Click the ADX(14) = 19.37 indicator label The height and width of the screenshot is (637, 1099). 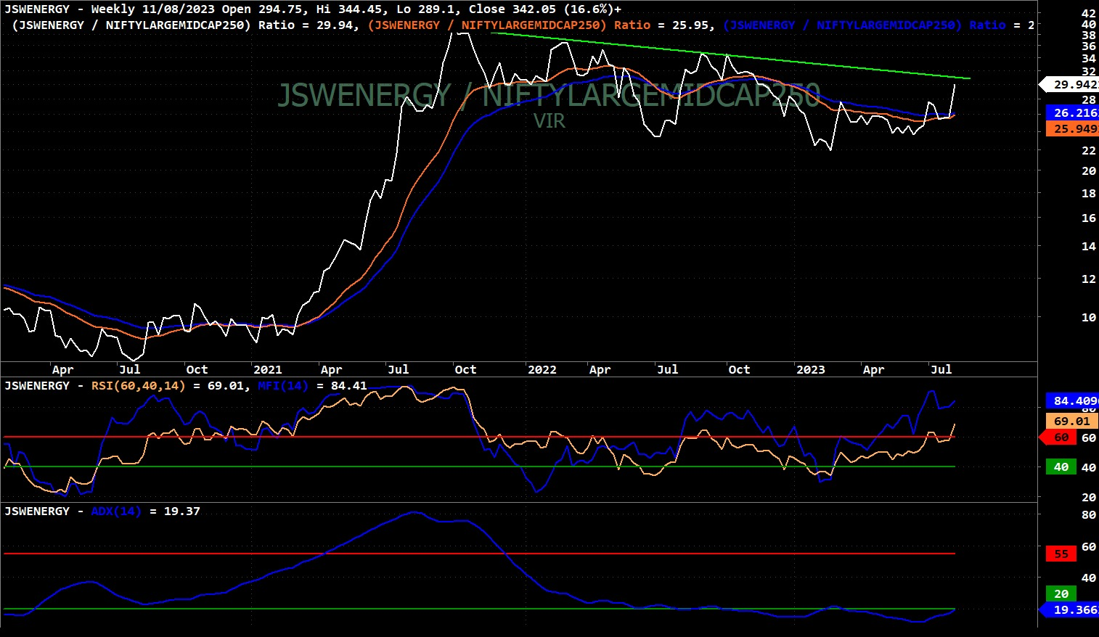(145, 511)
